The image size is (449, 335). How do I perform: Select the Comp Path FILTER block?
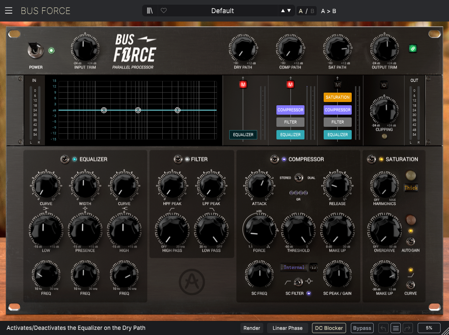click(290, 122)
